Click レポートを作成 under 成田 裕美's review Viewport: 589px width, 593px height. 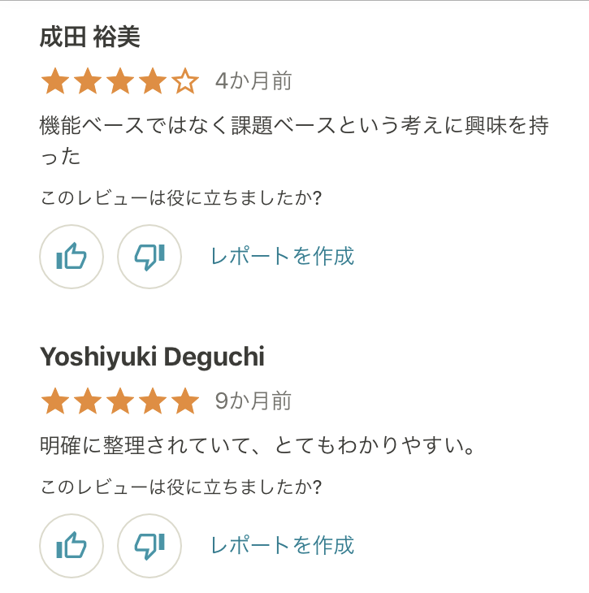click(282, 257)
